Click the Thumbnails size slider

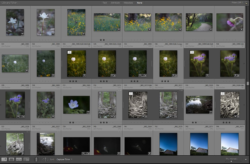(231, 161)
